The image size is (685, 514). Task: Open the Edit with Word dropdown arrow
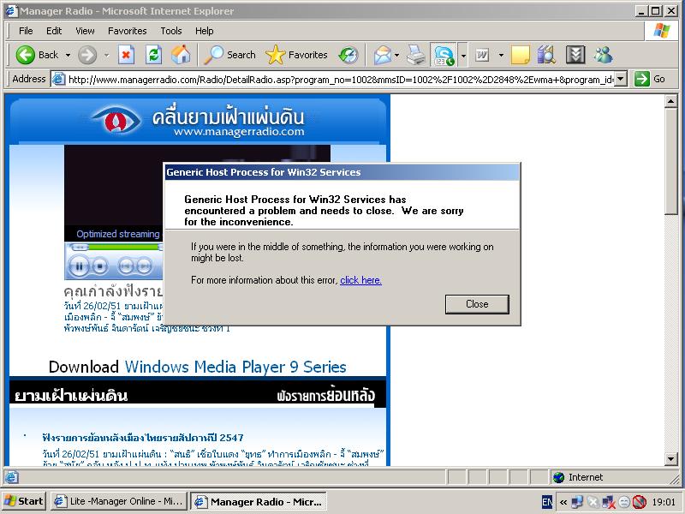[501, 55]
